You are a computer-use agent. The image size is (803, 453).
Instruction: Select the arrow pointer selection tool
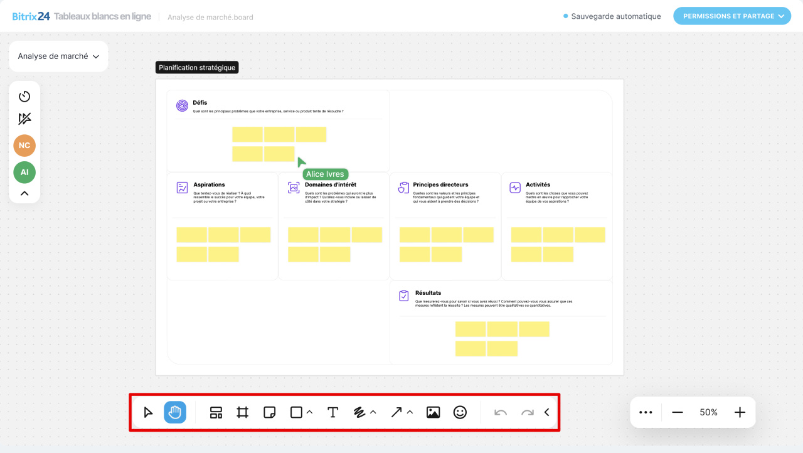click(148, 412)
